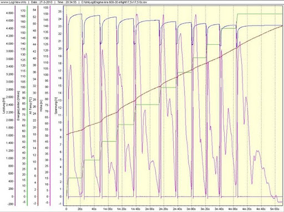This screenshot has width=284, height=212.
Task: Click the -200 tick on the Leistung axis
Action: (11, 204)
